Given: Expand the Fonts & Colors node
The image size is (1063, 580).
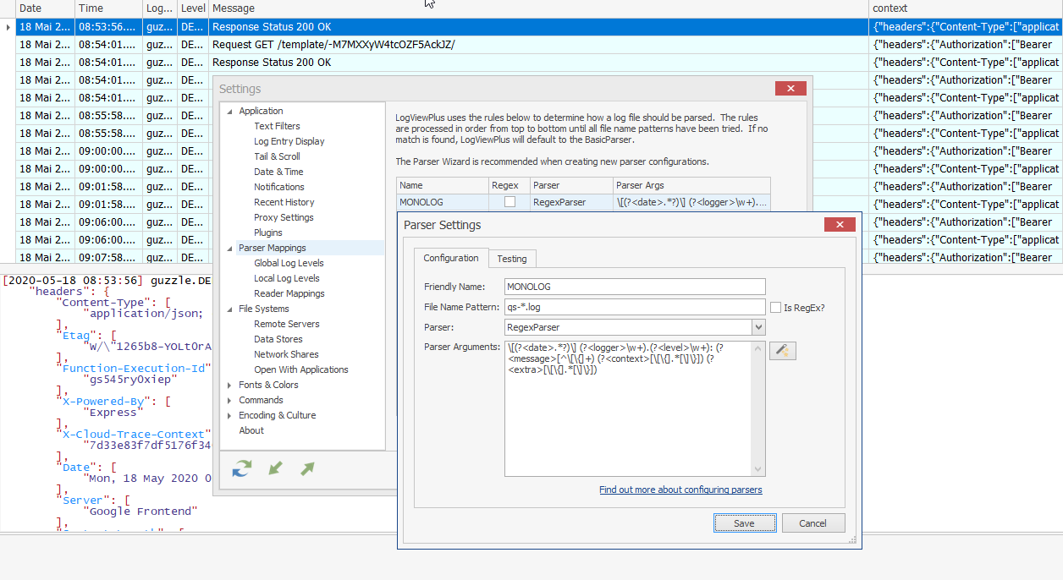Looking at the screenshot, I should tap(229, 385).
